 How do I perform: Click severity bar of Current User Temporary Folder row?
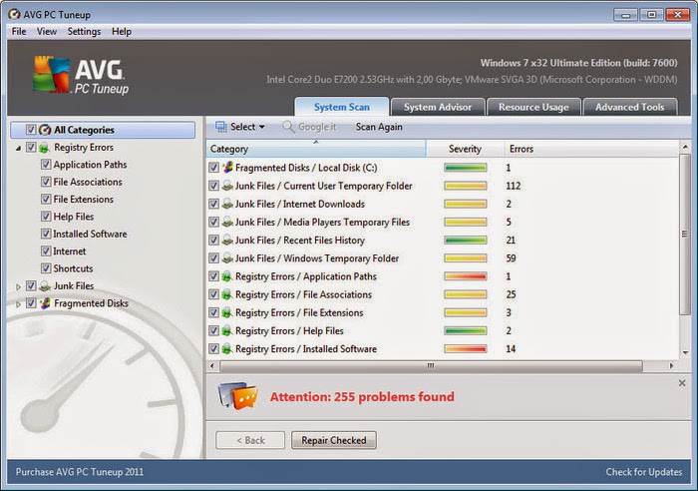point(466,186)
